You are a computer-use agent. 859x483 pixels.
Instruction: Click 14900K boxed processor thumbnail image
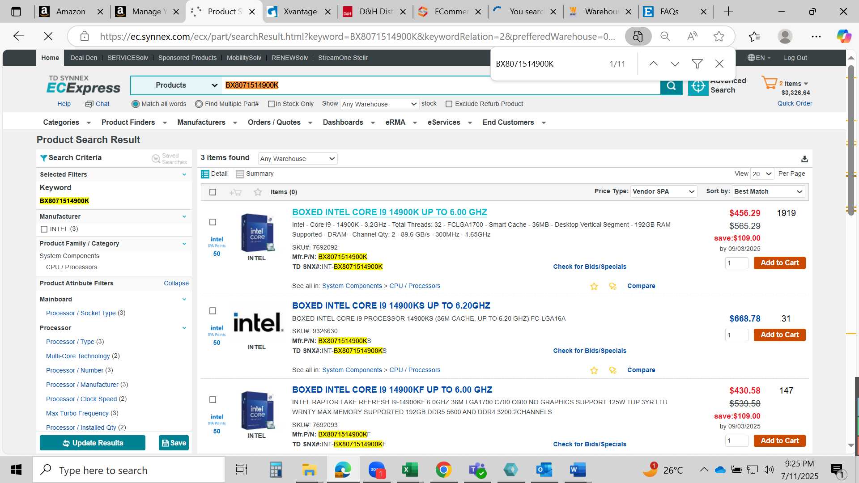point(257,233)
